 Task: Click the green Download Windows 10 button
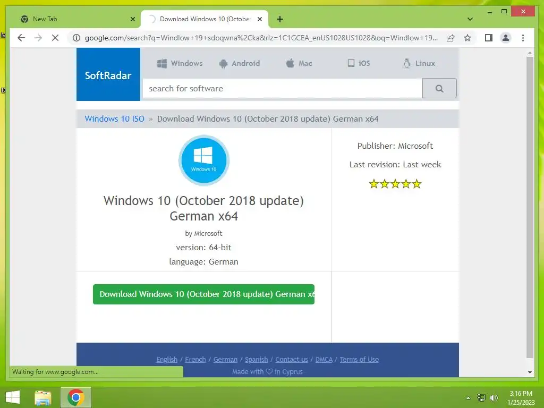203,294
